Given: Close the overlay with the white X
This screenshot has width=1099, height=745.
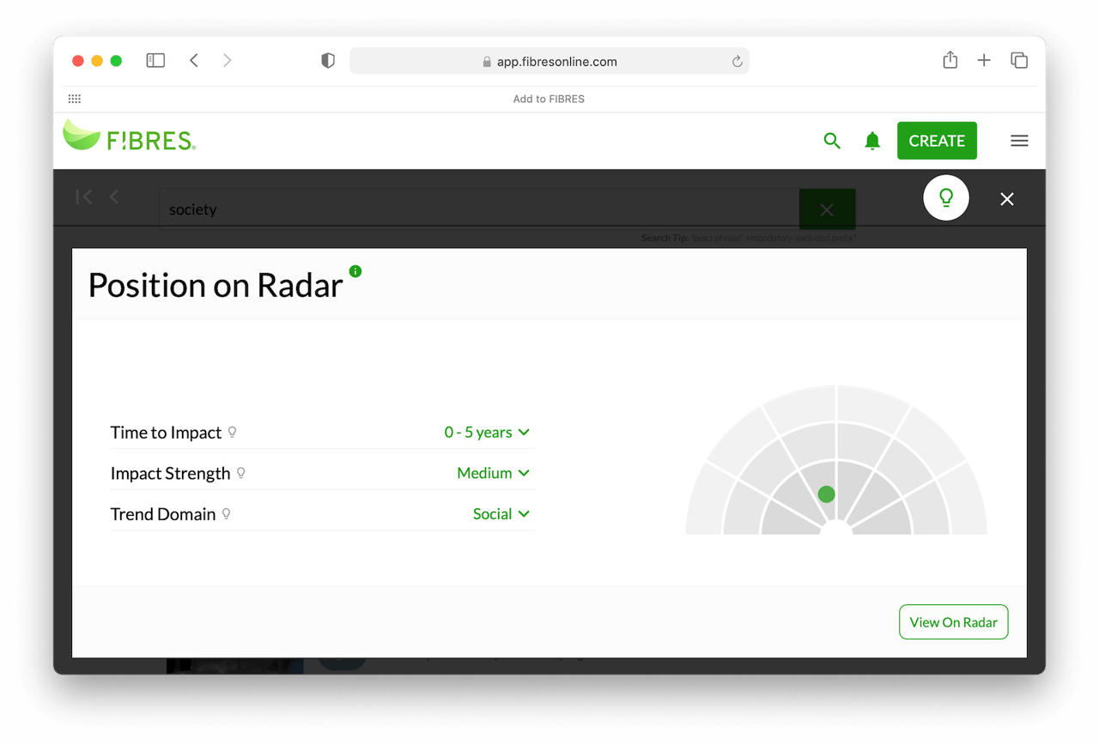Looking at the screenshot, I should click(x=1007, y=199).
